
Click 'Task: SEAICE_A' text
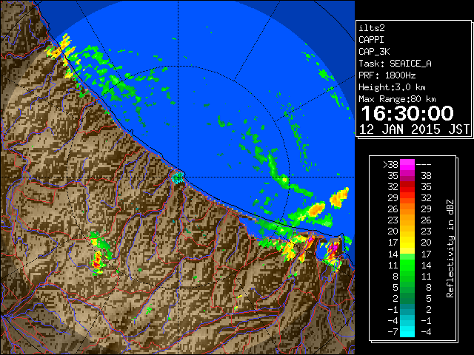pos(395,64)
